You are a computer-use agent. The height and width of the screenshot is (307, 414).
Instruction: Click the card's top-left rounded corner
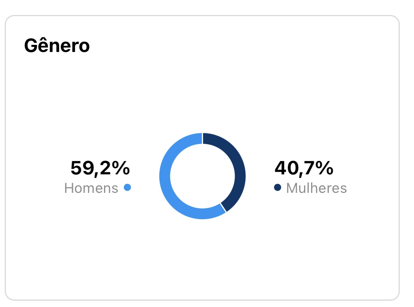click(9, 19)
